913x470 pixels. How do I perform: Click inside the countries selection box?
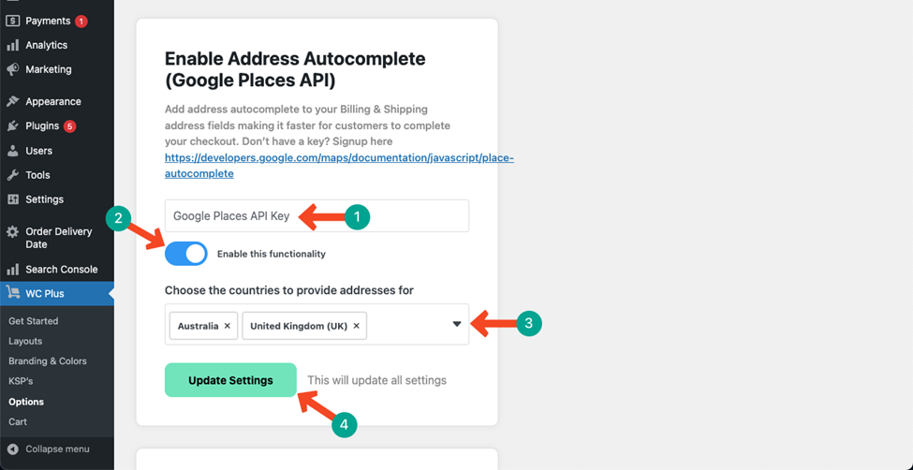point(317,324)
